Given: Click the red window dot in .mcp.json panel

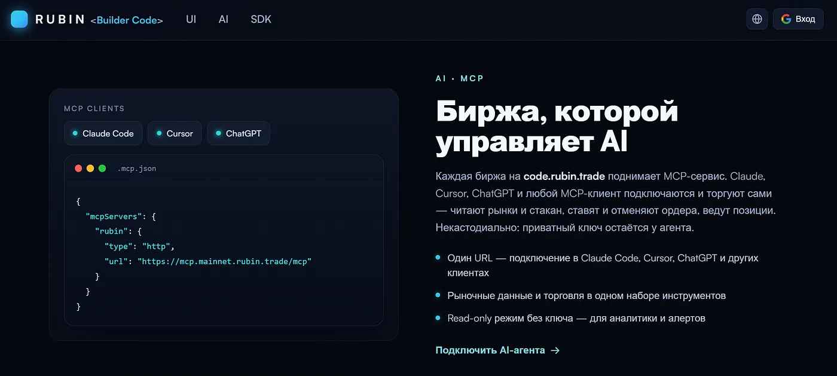Looking at the screenshot, I should pyautogui.click(x=78, y=169).
